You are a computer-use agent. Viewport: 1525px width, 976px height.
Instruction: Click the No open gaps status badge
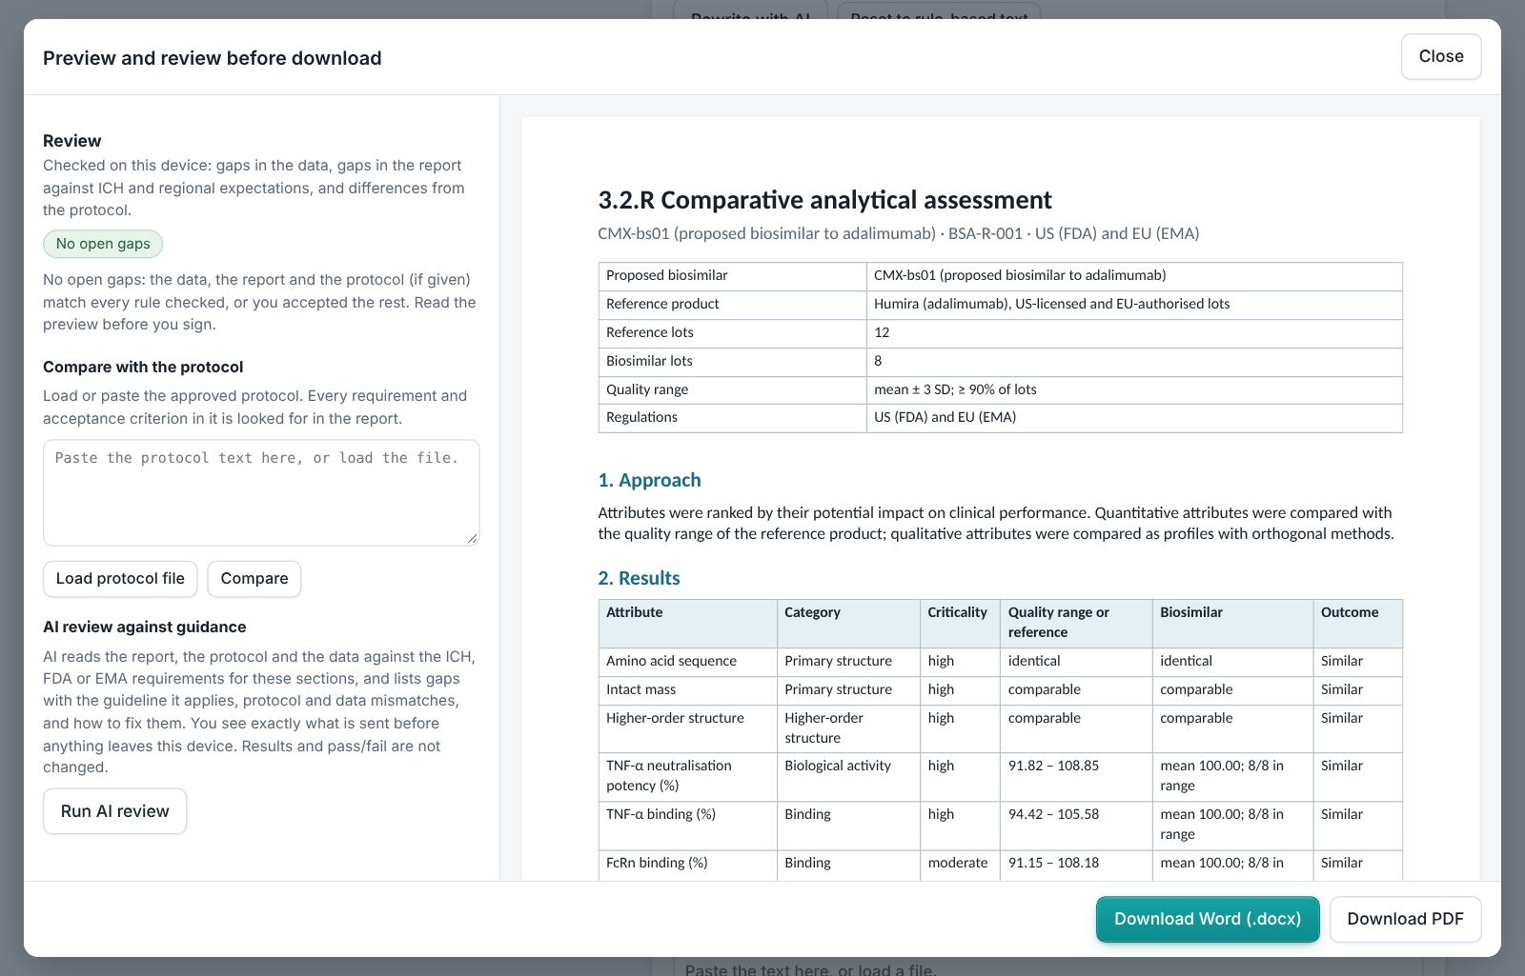click(x=103, y=244)
